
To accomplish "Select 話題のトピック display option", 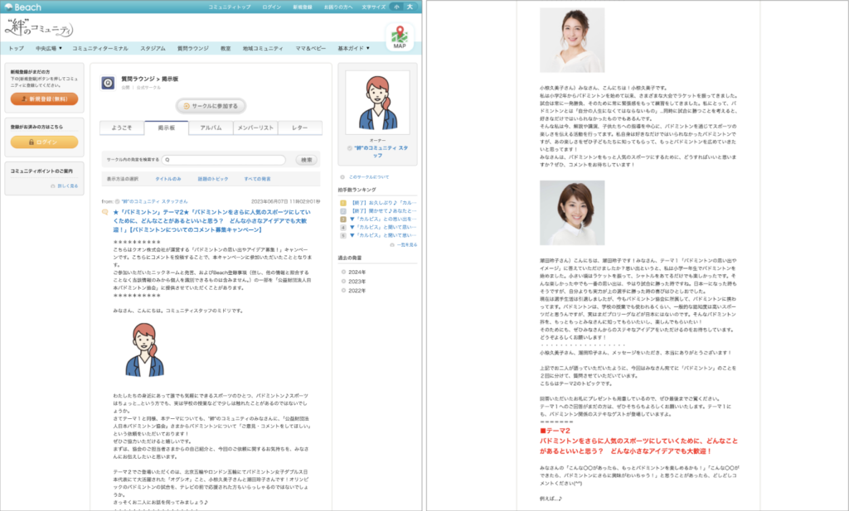I will [213, 178].
